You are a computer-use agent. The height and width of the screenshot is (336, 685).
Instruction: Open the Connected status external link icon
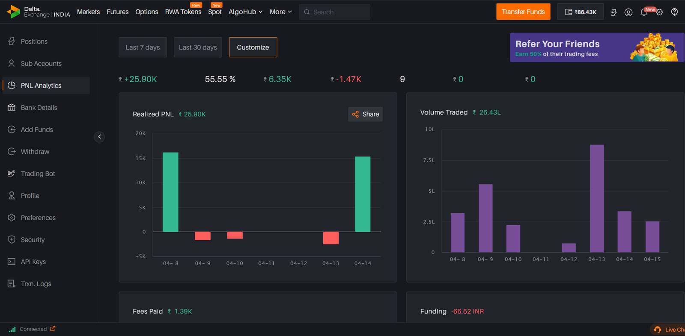(x=53, y=329)
